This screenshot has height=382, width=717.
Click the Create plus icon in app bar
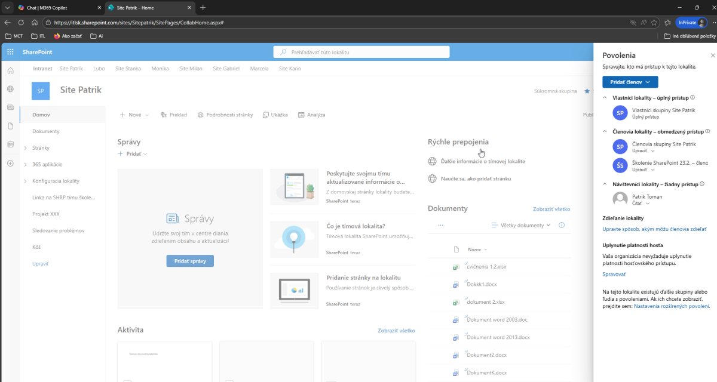[10, 164]
